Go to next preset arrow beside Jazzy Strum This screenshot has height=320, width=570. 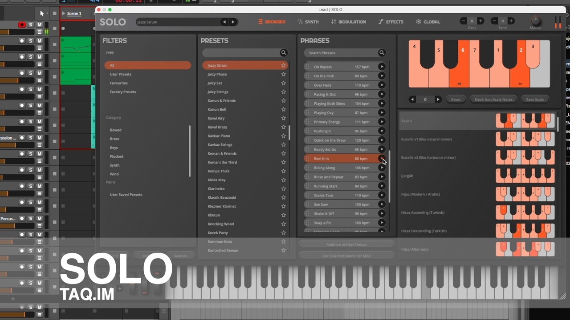click(x=232, y=22)
